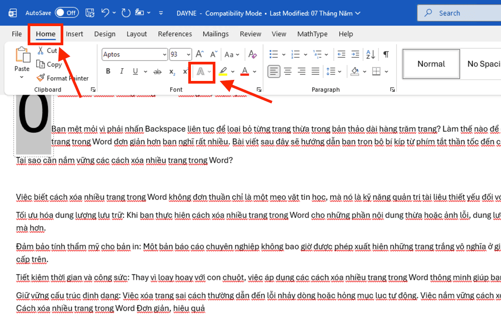Click Increase Indent icon
This screenshot has width=501, height=328.
click(355, 54)
